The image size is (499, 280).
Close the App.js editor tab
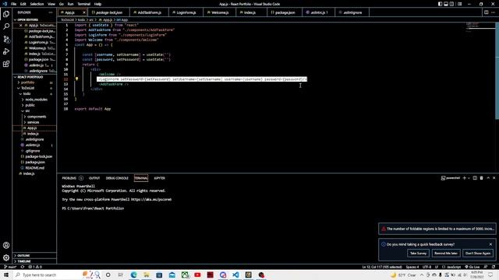click(x=84, y=12)
